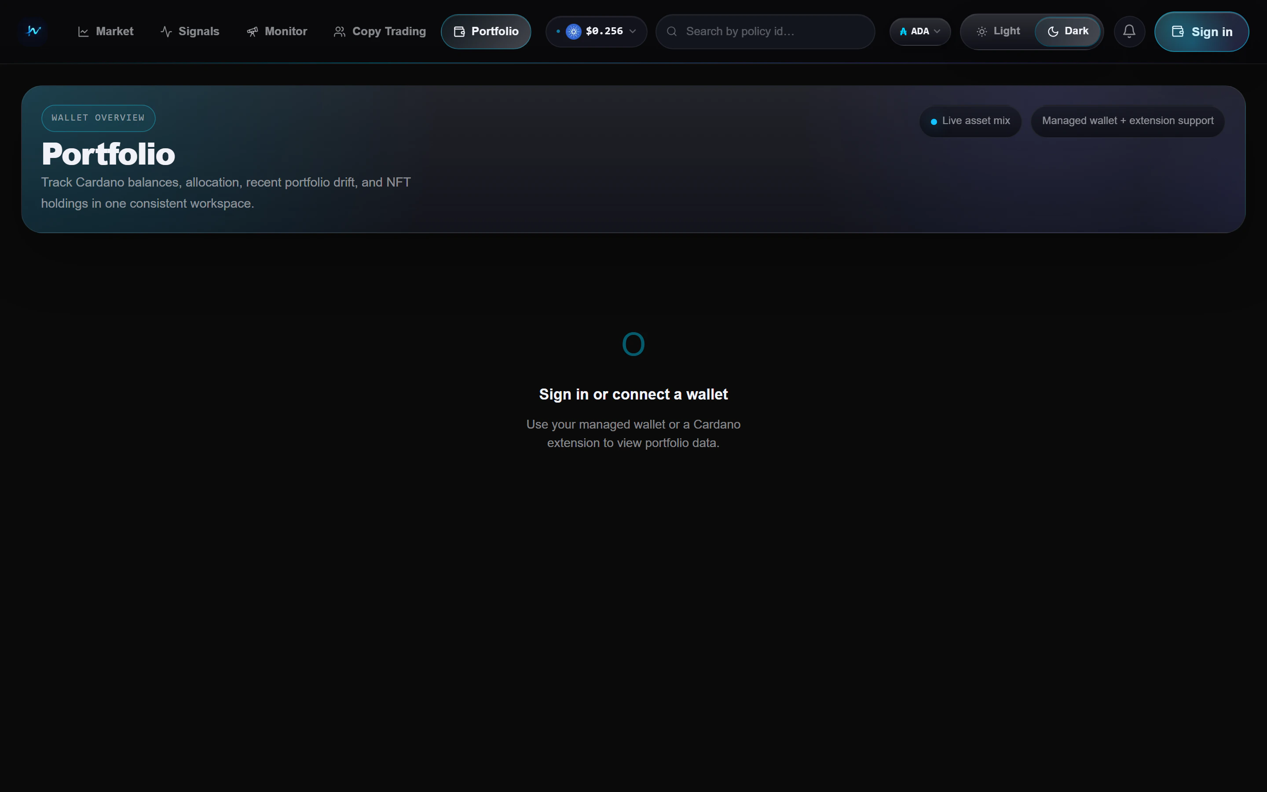The height and width of the screenshot is (792, 1267).
Task: Expand the $0.256 ADA price dropdown
Action: 633,31
